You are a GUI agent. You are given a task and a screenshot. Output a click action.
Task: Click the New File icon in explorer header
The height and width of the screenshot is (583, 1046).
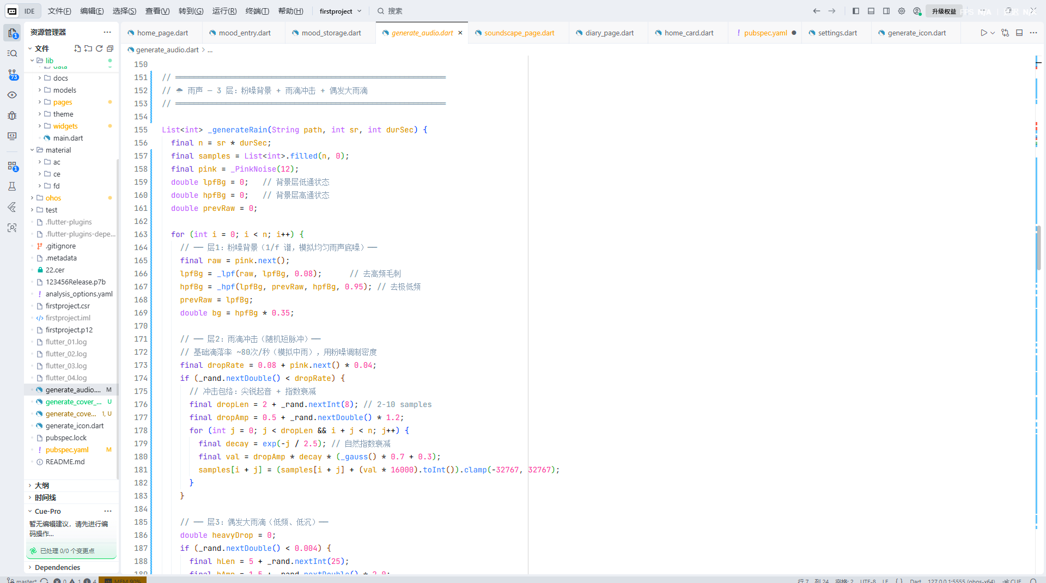point(77,48)
